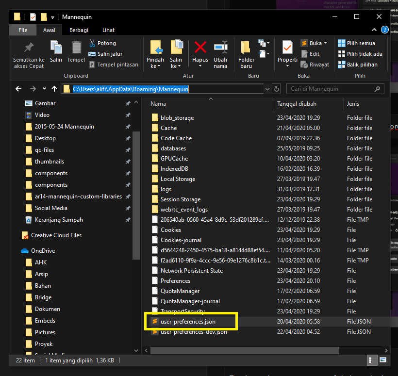398x376 pixels.
Task: Select the Cookies-journal file
Action: tap(181, 240)
